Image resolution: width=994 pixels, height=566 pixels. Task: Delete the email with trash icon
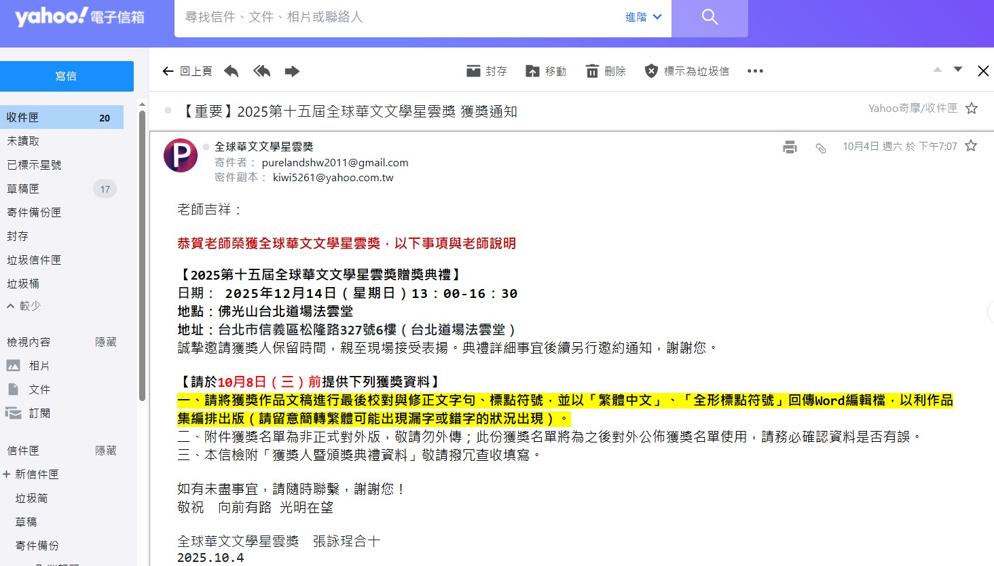(x=606, y=71)
